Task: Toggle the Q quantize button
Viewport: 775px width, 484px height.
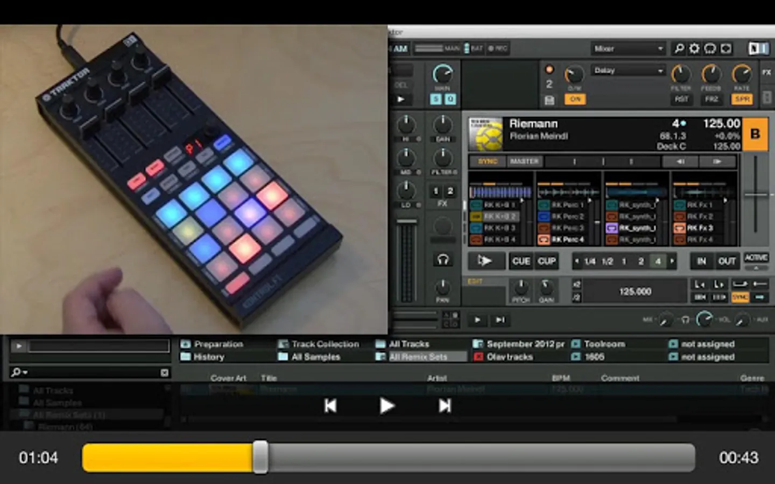Action: (450, 99)
